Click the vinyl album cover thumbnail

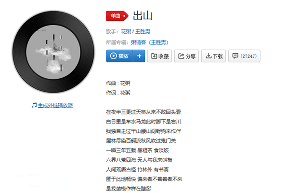[x=53, y=52]
